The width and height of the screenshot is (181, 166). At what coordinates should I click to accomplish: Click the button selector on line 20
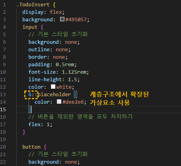[x=32, y=147]
